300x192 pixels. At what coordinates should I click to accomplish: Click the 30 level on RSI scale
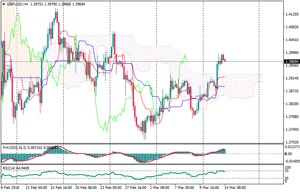click(x=286, y=178)
